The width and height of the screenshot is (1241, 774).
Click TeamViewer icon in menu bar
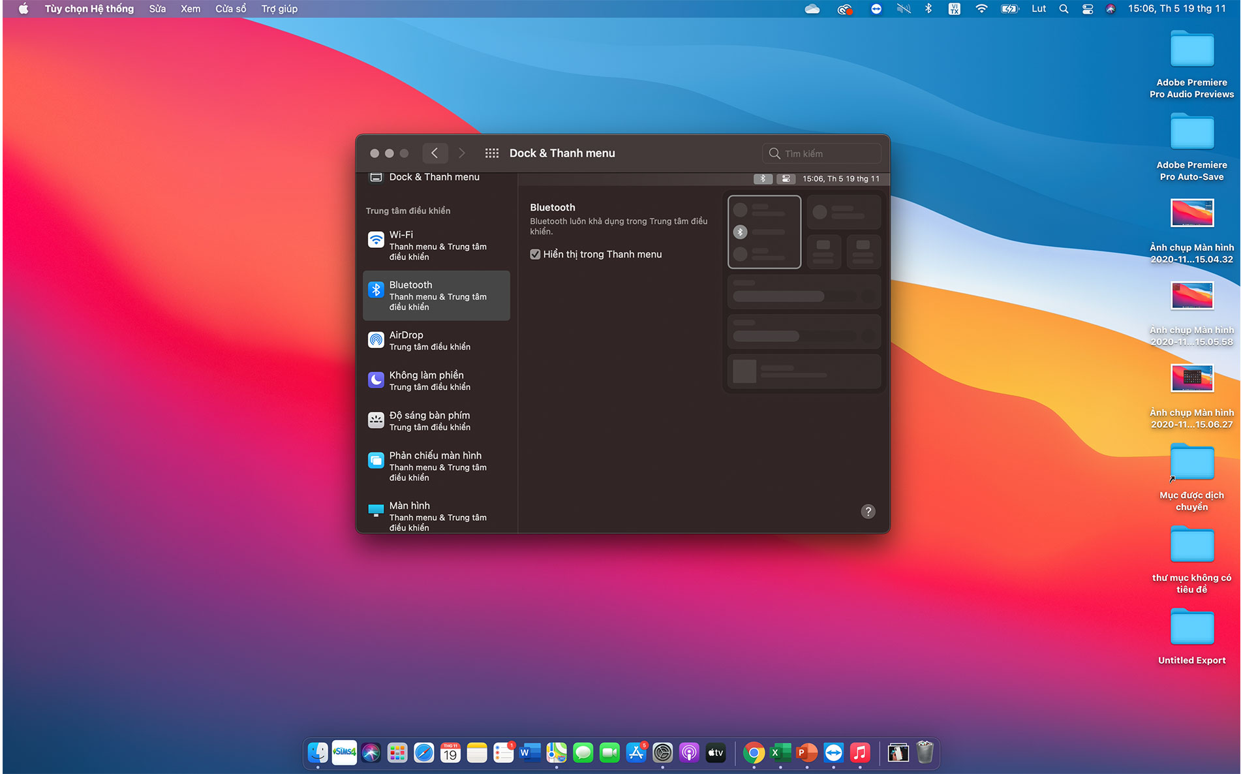click(876, 8)
